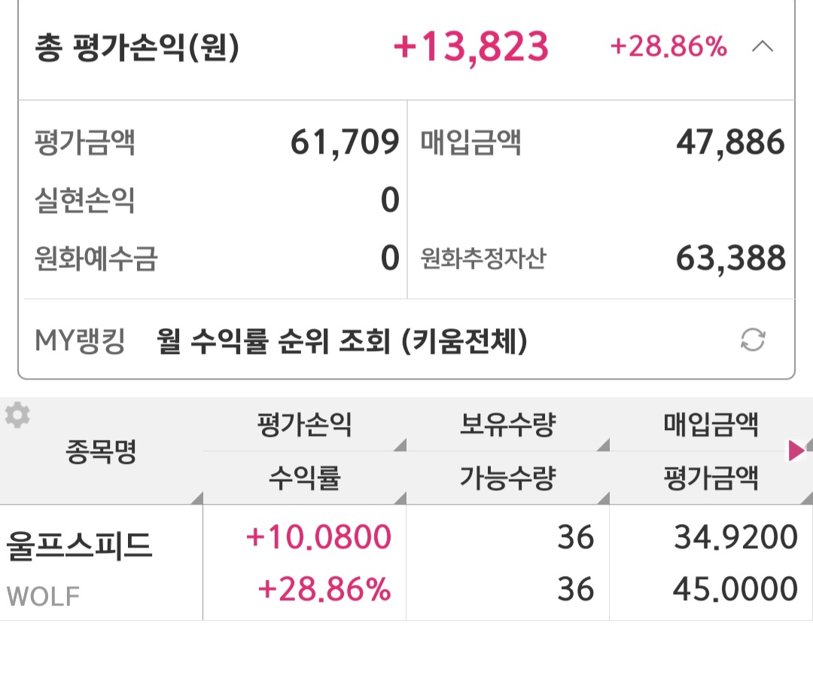Sort by 매입금액 column header
This screenshot has height=696, width=813.
point(711,426)
